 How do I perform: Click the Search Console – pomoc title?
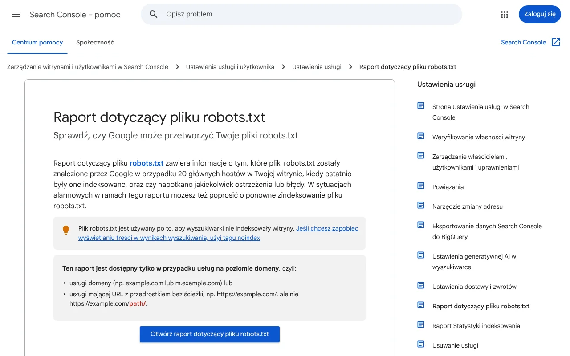[75, 15]
